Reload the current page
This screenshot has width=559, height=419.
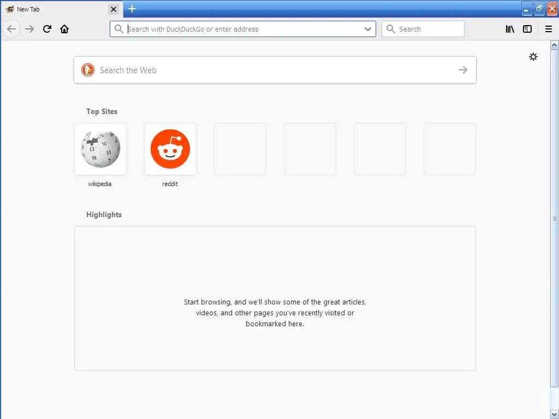47,29
